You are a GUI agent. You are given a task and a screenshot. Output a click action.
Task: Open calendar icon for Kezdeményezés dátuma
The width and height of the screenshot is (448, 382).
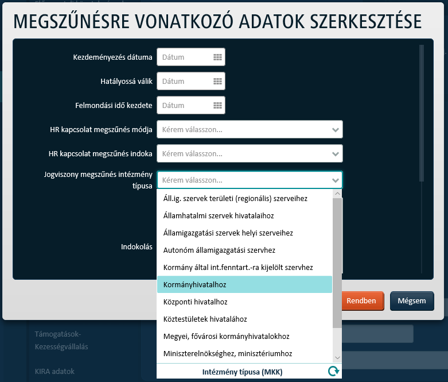coord(217,57)
